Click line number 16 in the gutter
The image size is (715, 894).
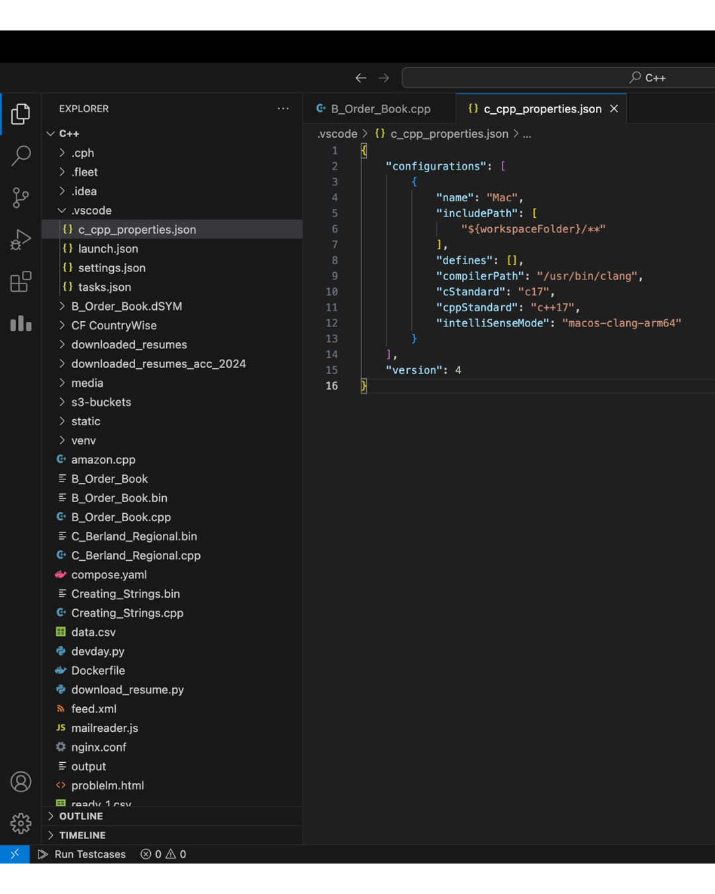(x=332, y=386)
